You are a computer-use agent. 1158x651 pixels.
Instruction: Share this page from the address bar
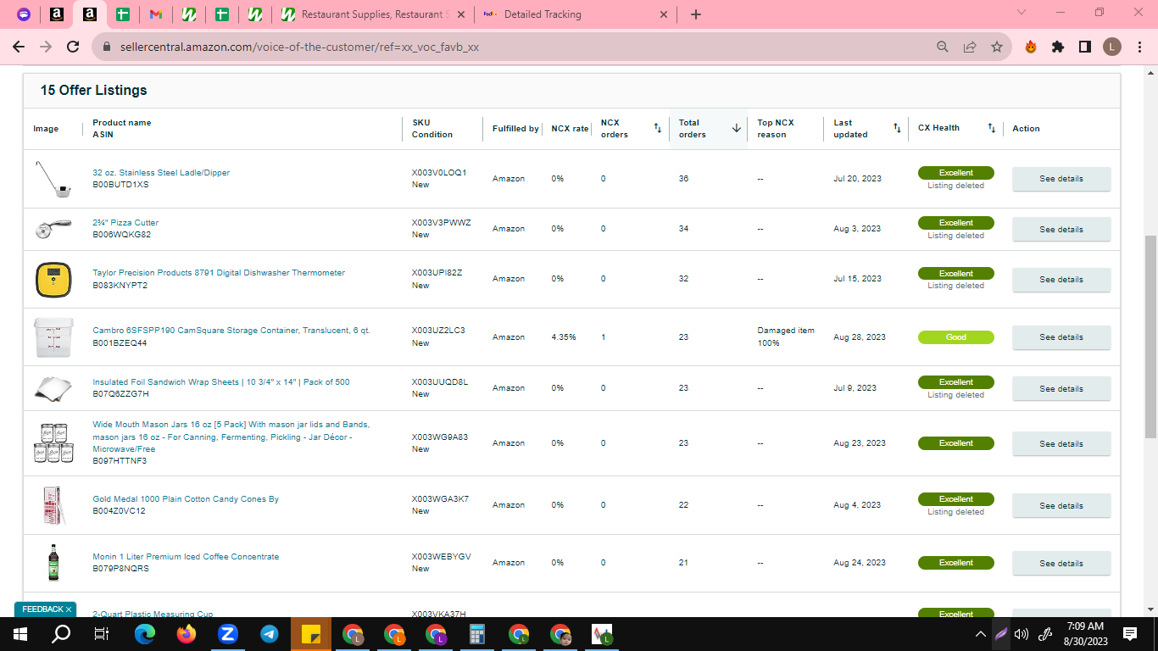click(970, 47)
